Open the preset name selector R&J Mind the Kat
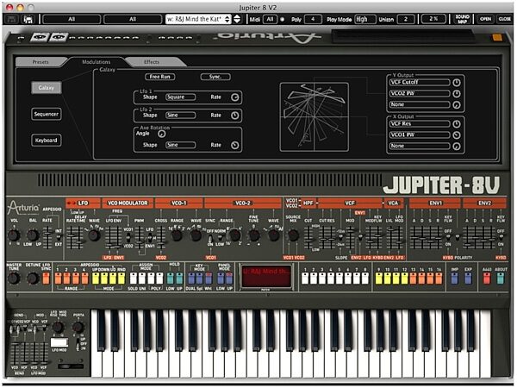Viewport: 517px width, 388px height. pyautogui.click(x=198, y=19)
